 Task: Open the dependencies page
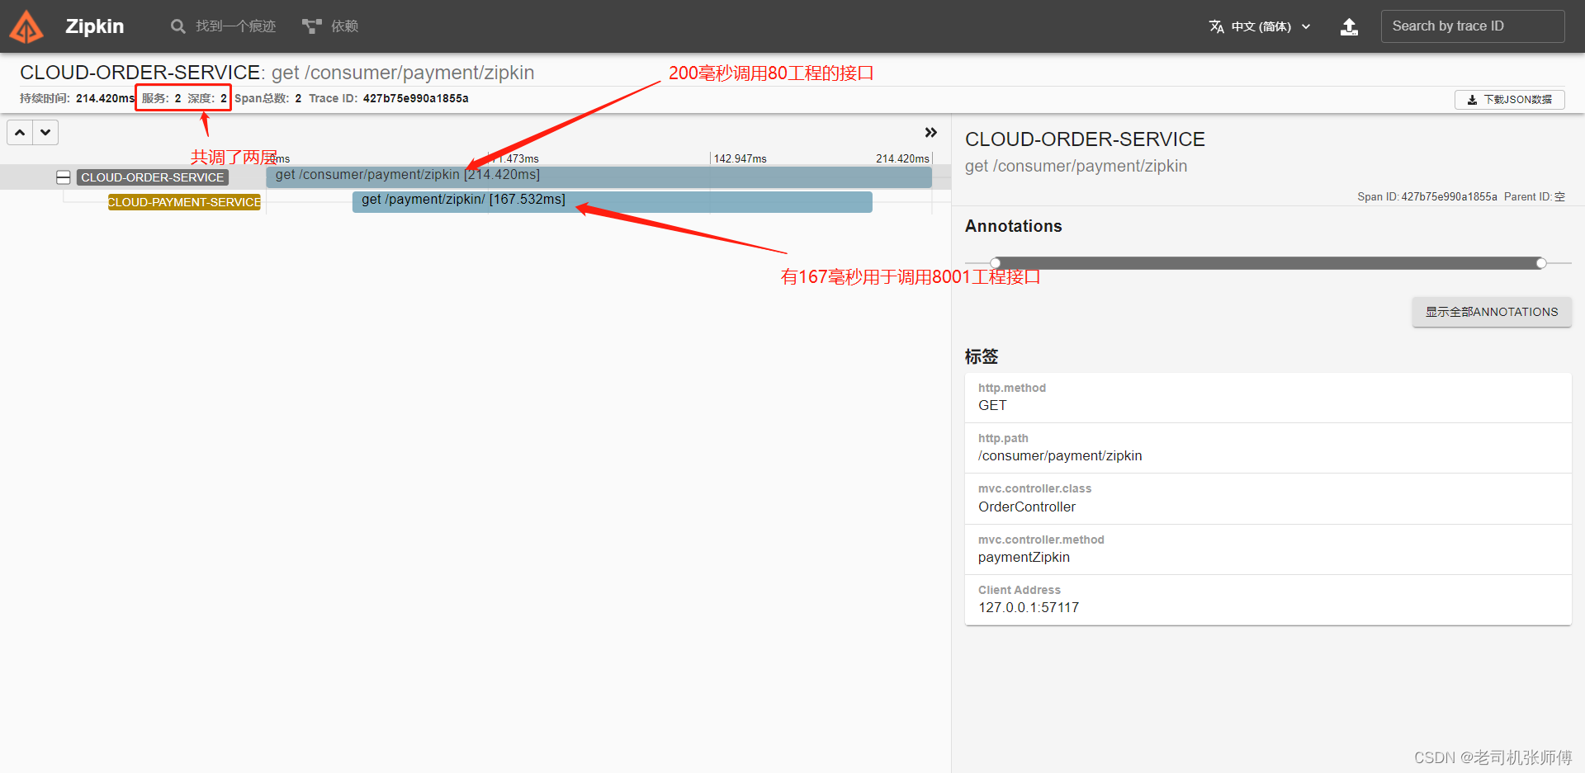(330, 26)
